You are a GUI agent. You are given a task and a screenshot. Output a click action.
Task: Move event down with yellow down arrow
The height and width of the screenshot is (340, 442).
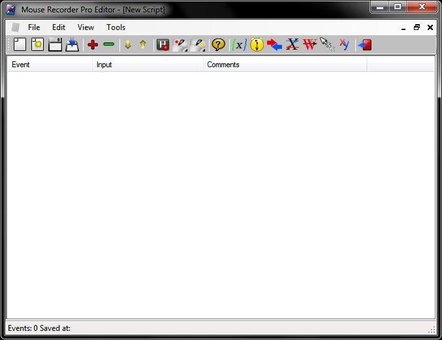point(128,44)
